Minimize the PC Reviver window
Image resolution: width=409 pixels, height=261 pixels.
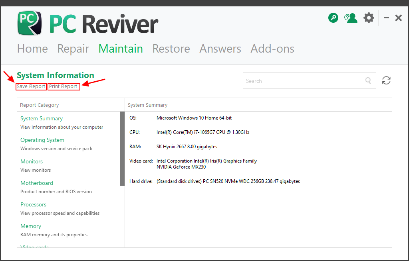pos(387,18)
